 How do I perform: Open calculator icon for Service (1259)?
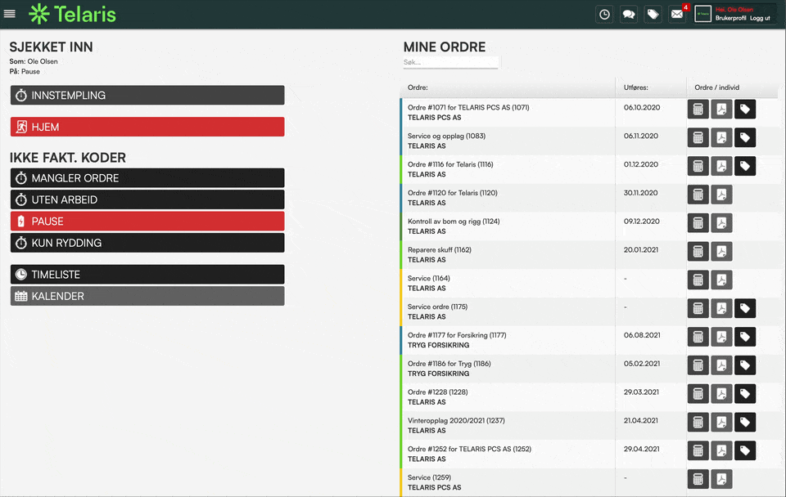(x=698, y=480)
